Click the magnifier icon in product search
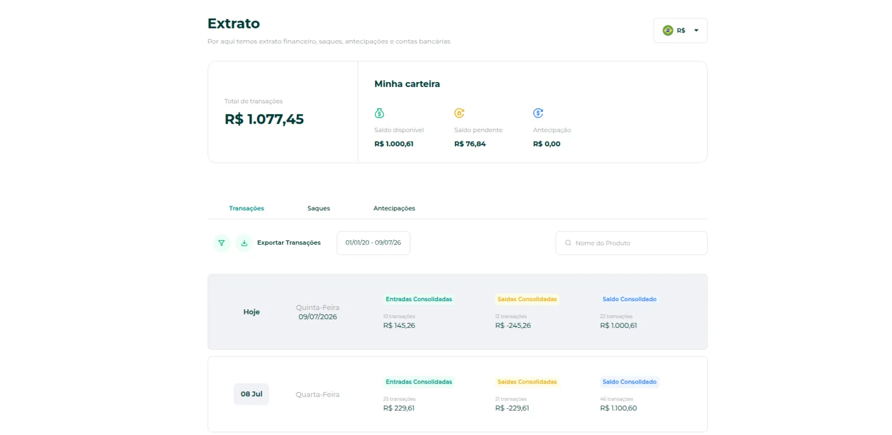Image resolution: width=892 pixels, height=435 pixels. coord(568,243)
